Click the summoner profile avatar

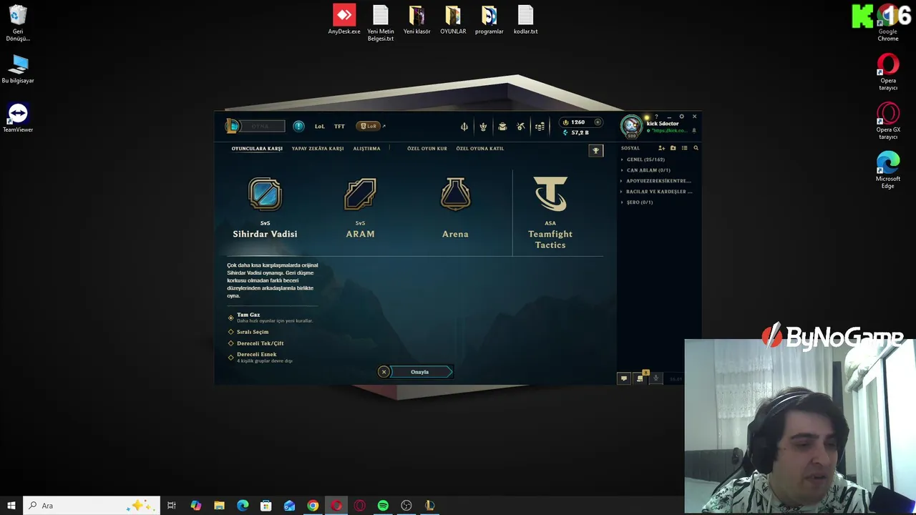point(631,126)
